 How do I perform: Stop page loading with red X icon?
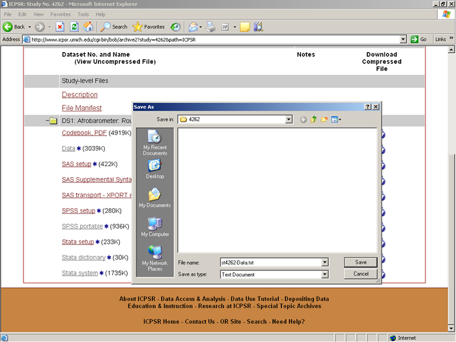pyautogui.click(x=60, y=27)
